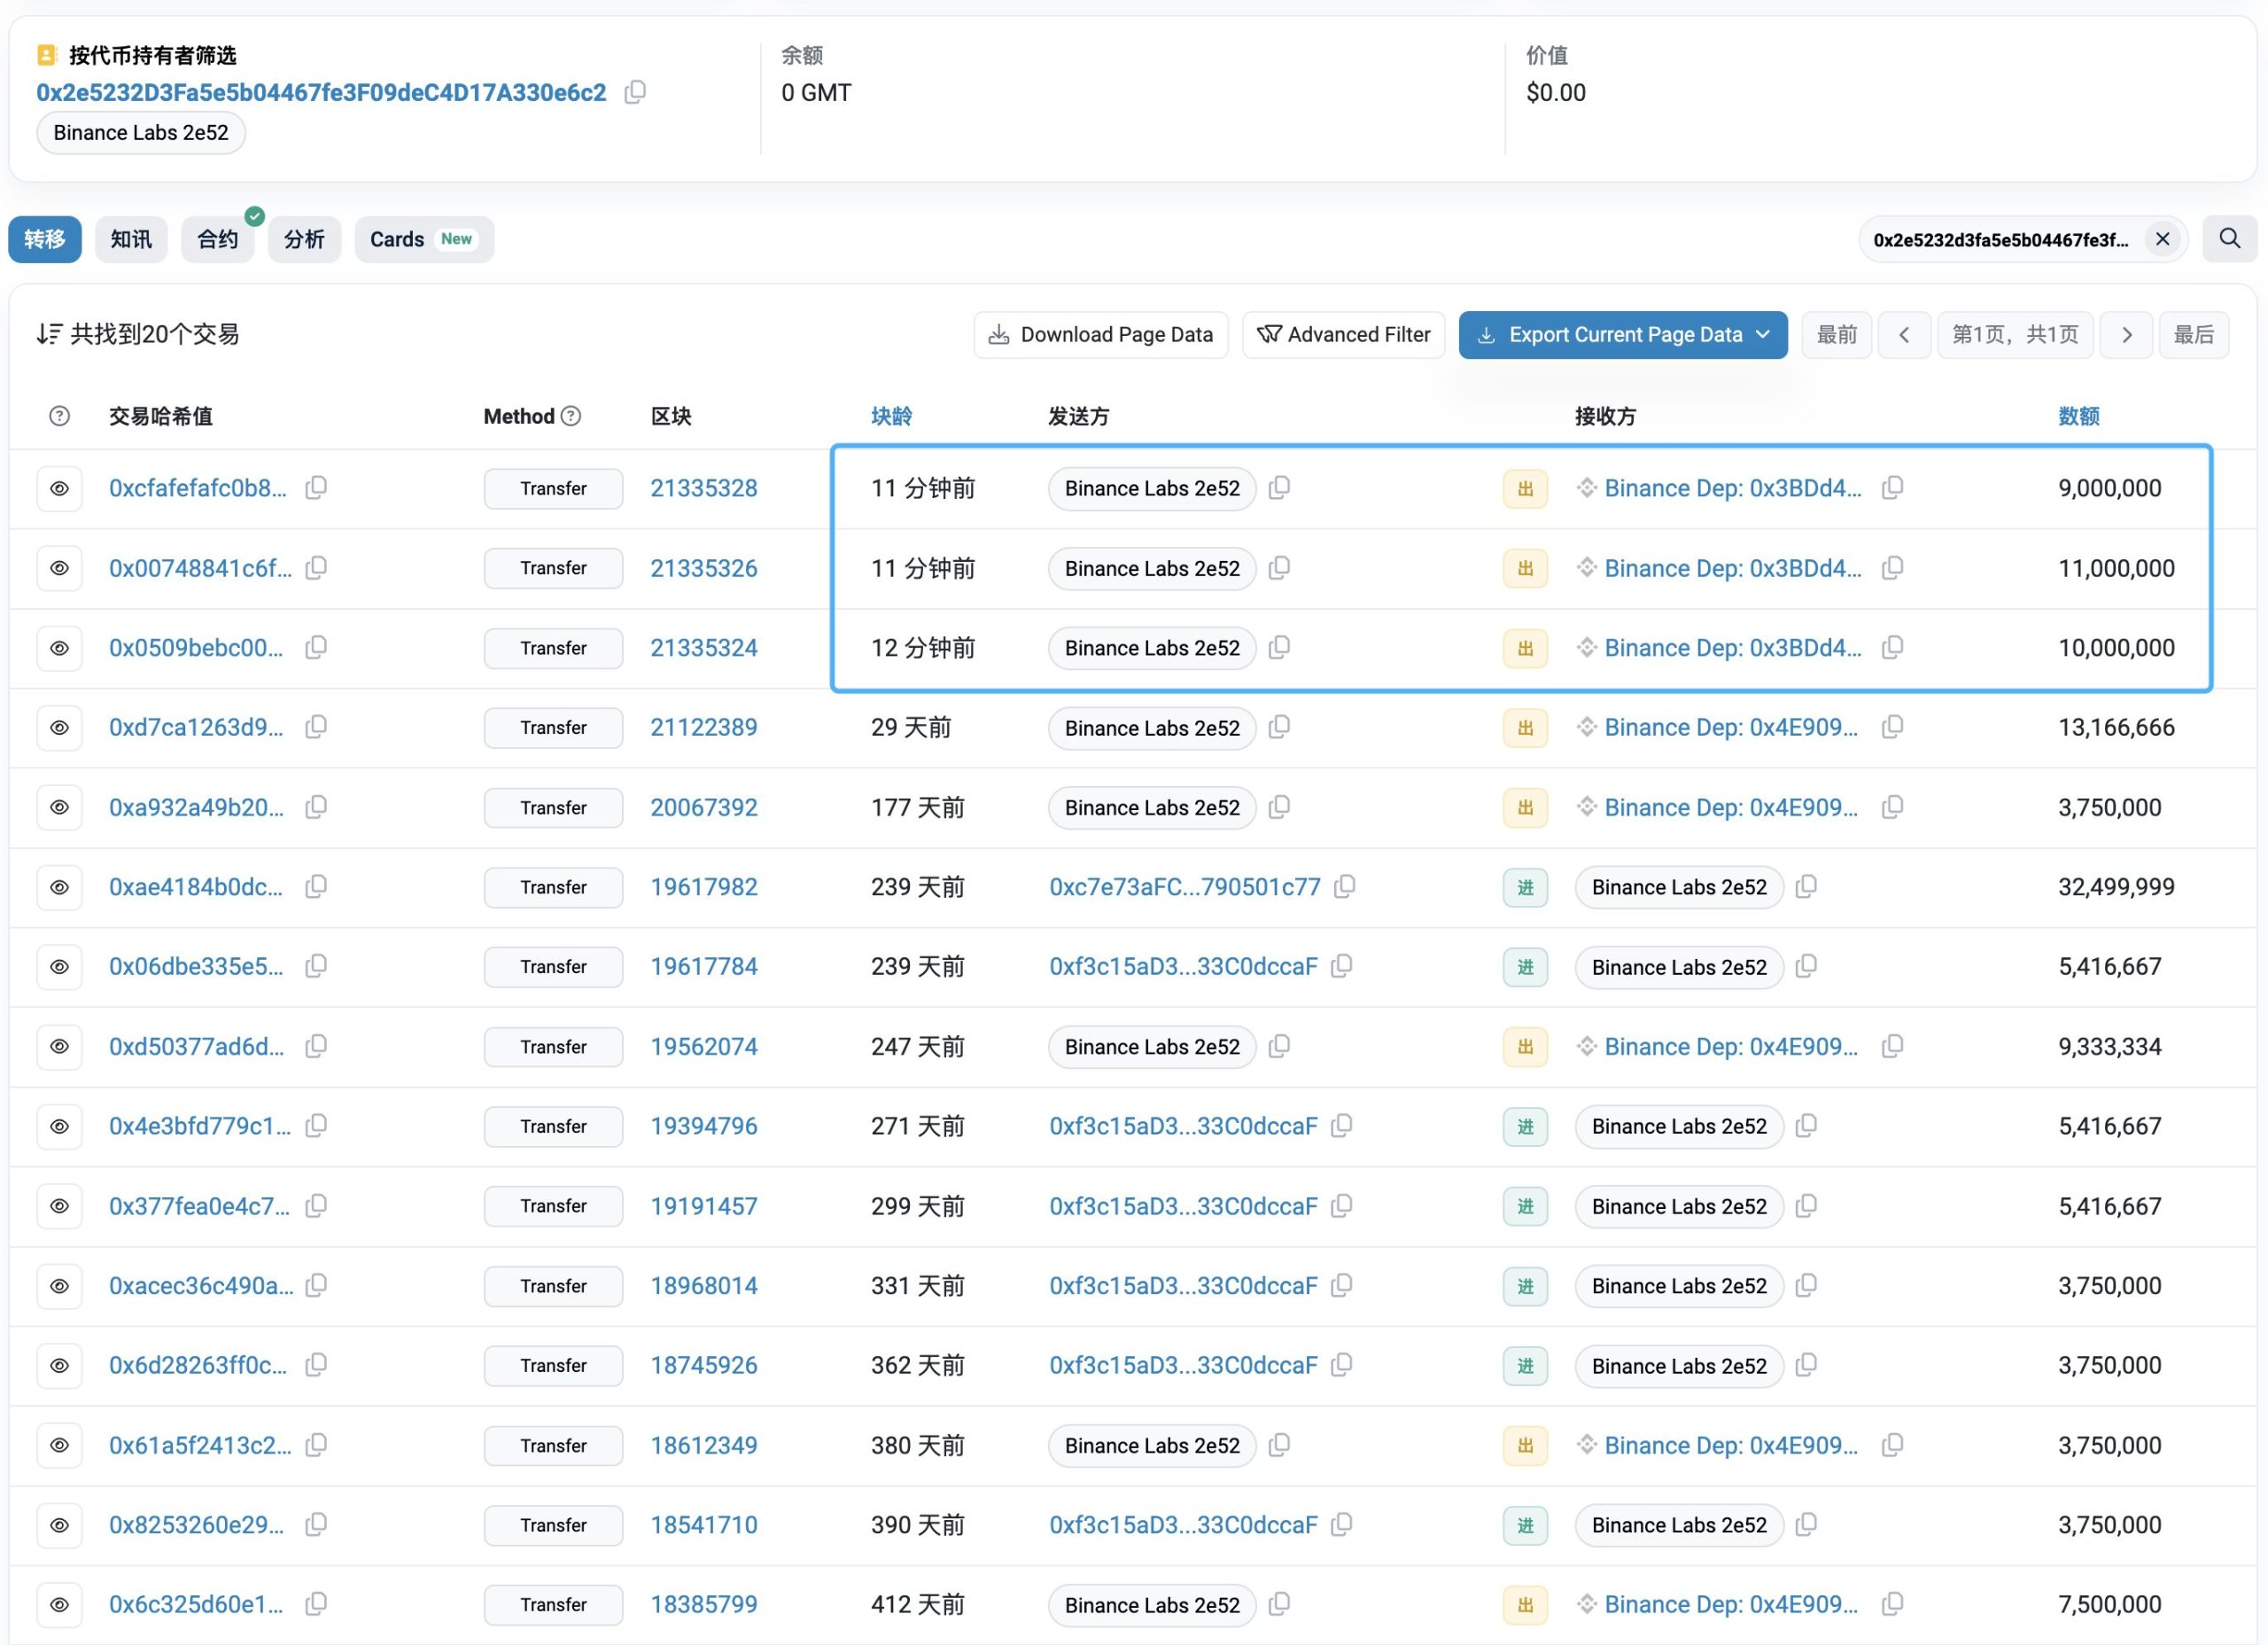Toggle eye preview for transaction 0xcfafefafc0b8
This screenshot has width=2268, height=1645.
tap(60, 488)
